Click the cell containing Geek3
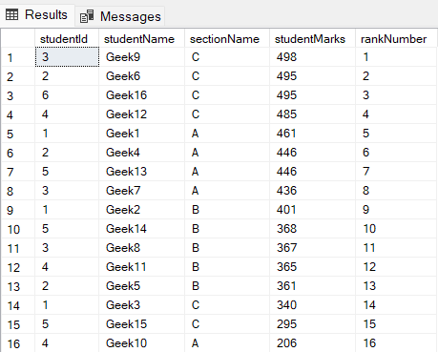The width and height of the screenshot is (438, 352). point(142,305)
